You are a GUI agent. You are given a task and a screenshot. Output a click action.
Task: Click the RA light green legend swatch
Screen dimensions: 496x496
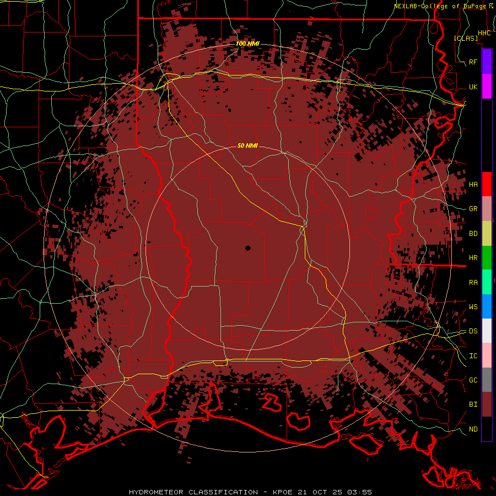(x=487, y=282)
